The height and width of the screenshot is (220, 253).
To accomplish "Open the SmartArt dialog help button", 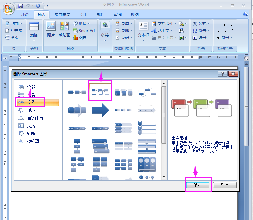I will [222, 74].
